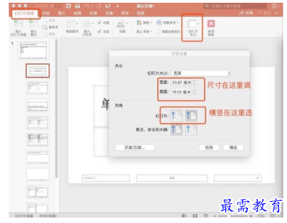
Task: Click the thumbnail pane scrollbar
Action: [57, 108]
